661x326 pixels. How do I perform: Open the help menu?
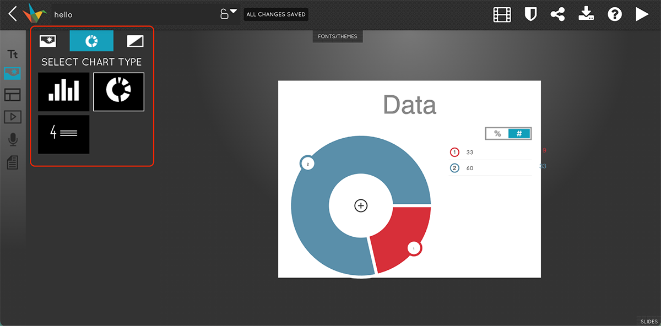tap(614, 14)
